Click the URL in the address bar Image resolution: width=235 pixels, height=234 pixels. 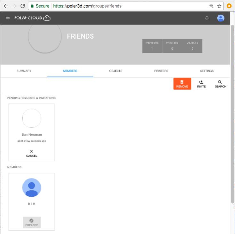pos(87,6)
